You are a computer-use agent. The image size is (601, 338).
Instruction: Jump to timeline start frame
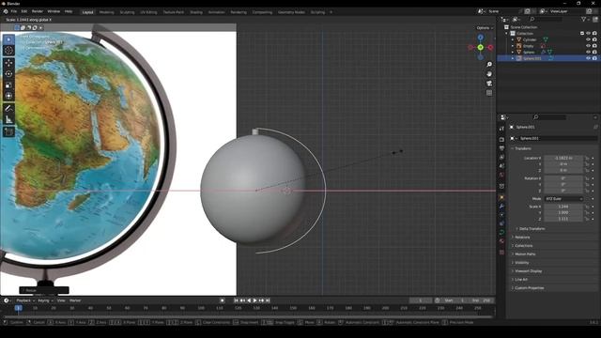(x=236, y=300)
